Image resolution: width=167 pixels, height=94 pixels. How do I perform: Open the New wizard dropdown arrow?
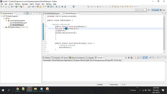pos(4,7)
